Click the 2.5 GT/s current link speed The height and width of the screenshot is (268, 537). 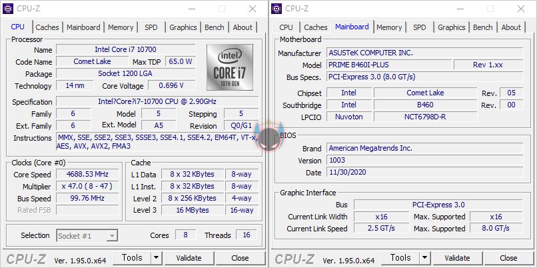click(382, 228)
